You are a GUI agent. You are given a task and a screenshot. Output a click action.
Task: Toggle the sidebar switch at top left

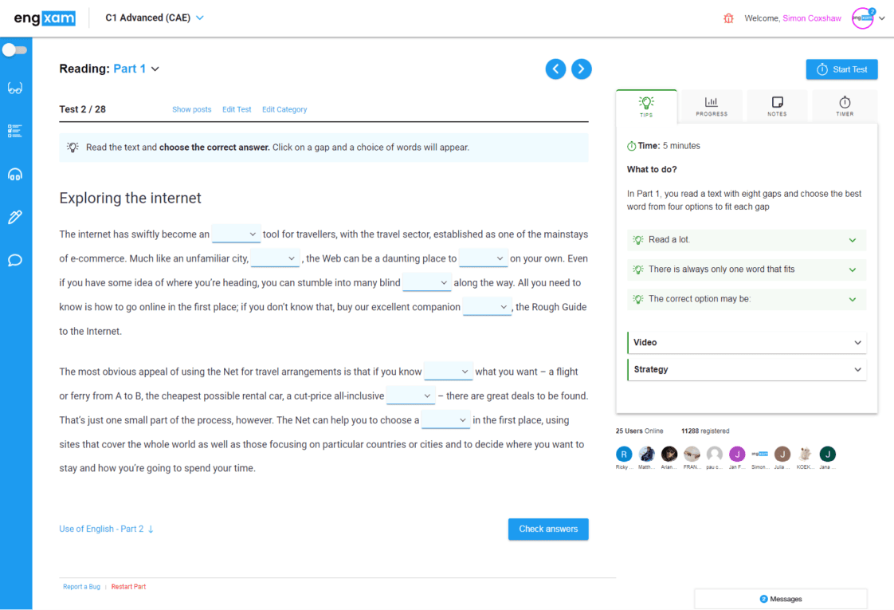(14, 50)
